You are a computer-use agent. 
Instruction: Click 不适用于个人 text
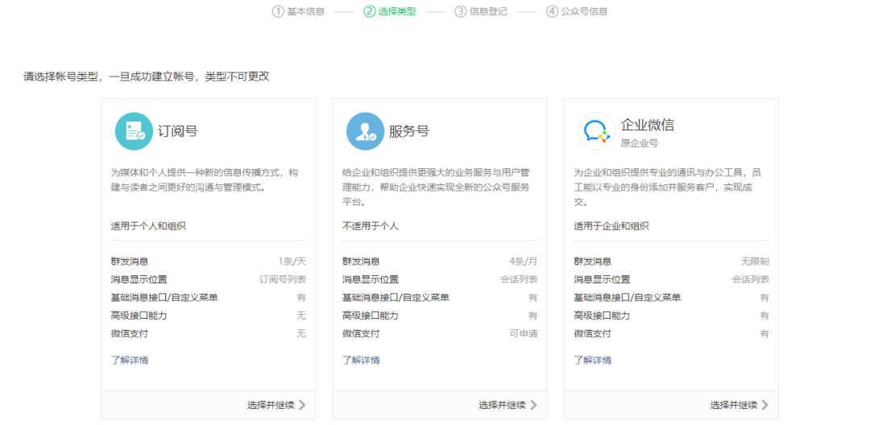point(370,226)
